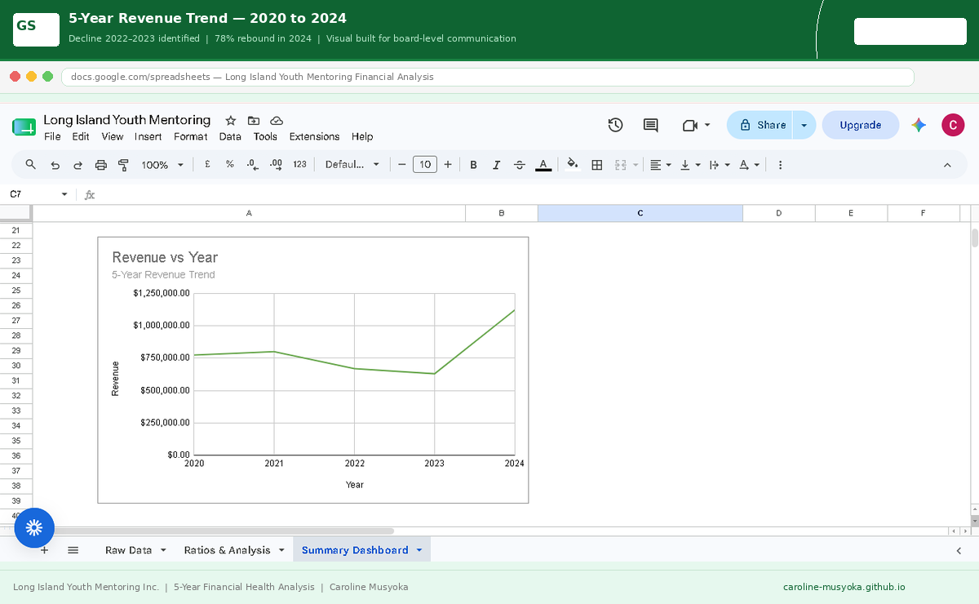This screenshot has width=979, height=604.
Task: Activate the paint format tool
Action: tap(124, 165)
